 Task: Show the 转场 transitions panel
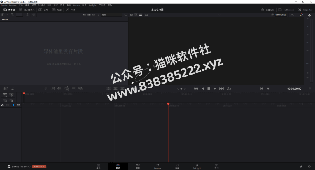(x=43, y=10)
